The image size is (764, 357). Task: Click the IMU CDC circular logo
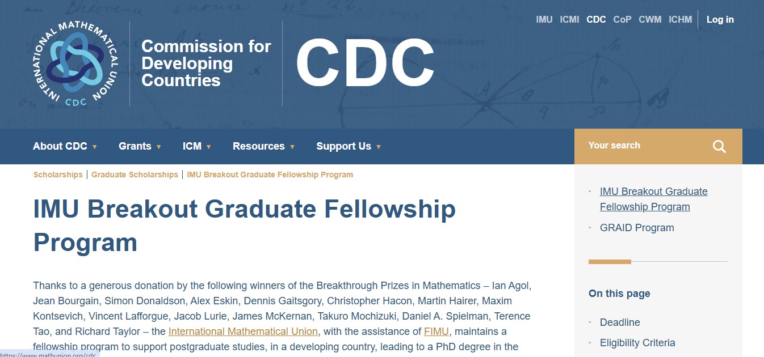click(75, 63)
